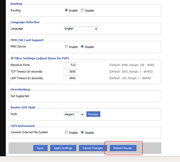Image resolution: width=180 pixels, height=162 pixels.
Task: Select the UDP Timeout input field
Action: [x=70, y=78]
